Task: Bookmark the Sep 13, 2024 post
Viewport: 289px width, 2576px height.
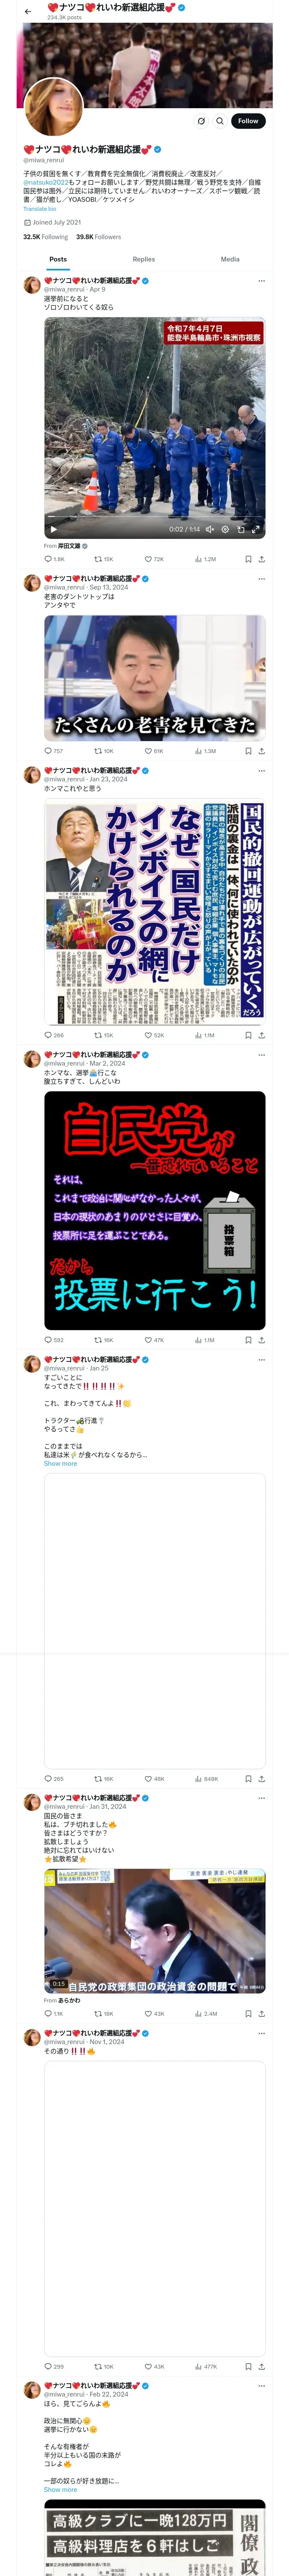Action: tap(248, 751)
